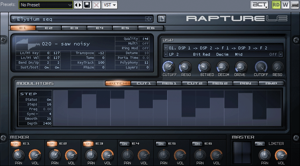Toggle the E6 mixer ON button
Image resolution: width=300 pixels, height=166 pixels.
[197, 144]
